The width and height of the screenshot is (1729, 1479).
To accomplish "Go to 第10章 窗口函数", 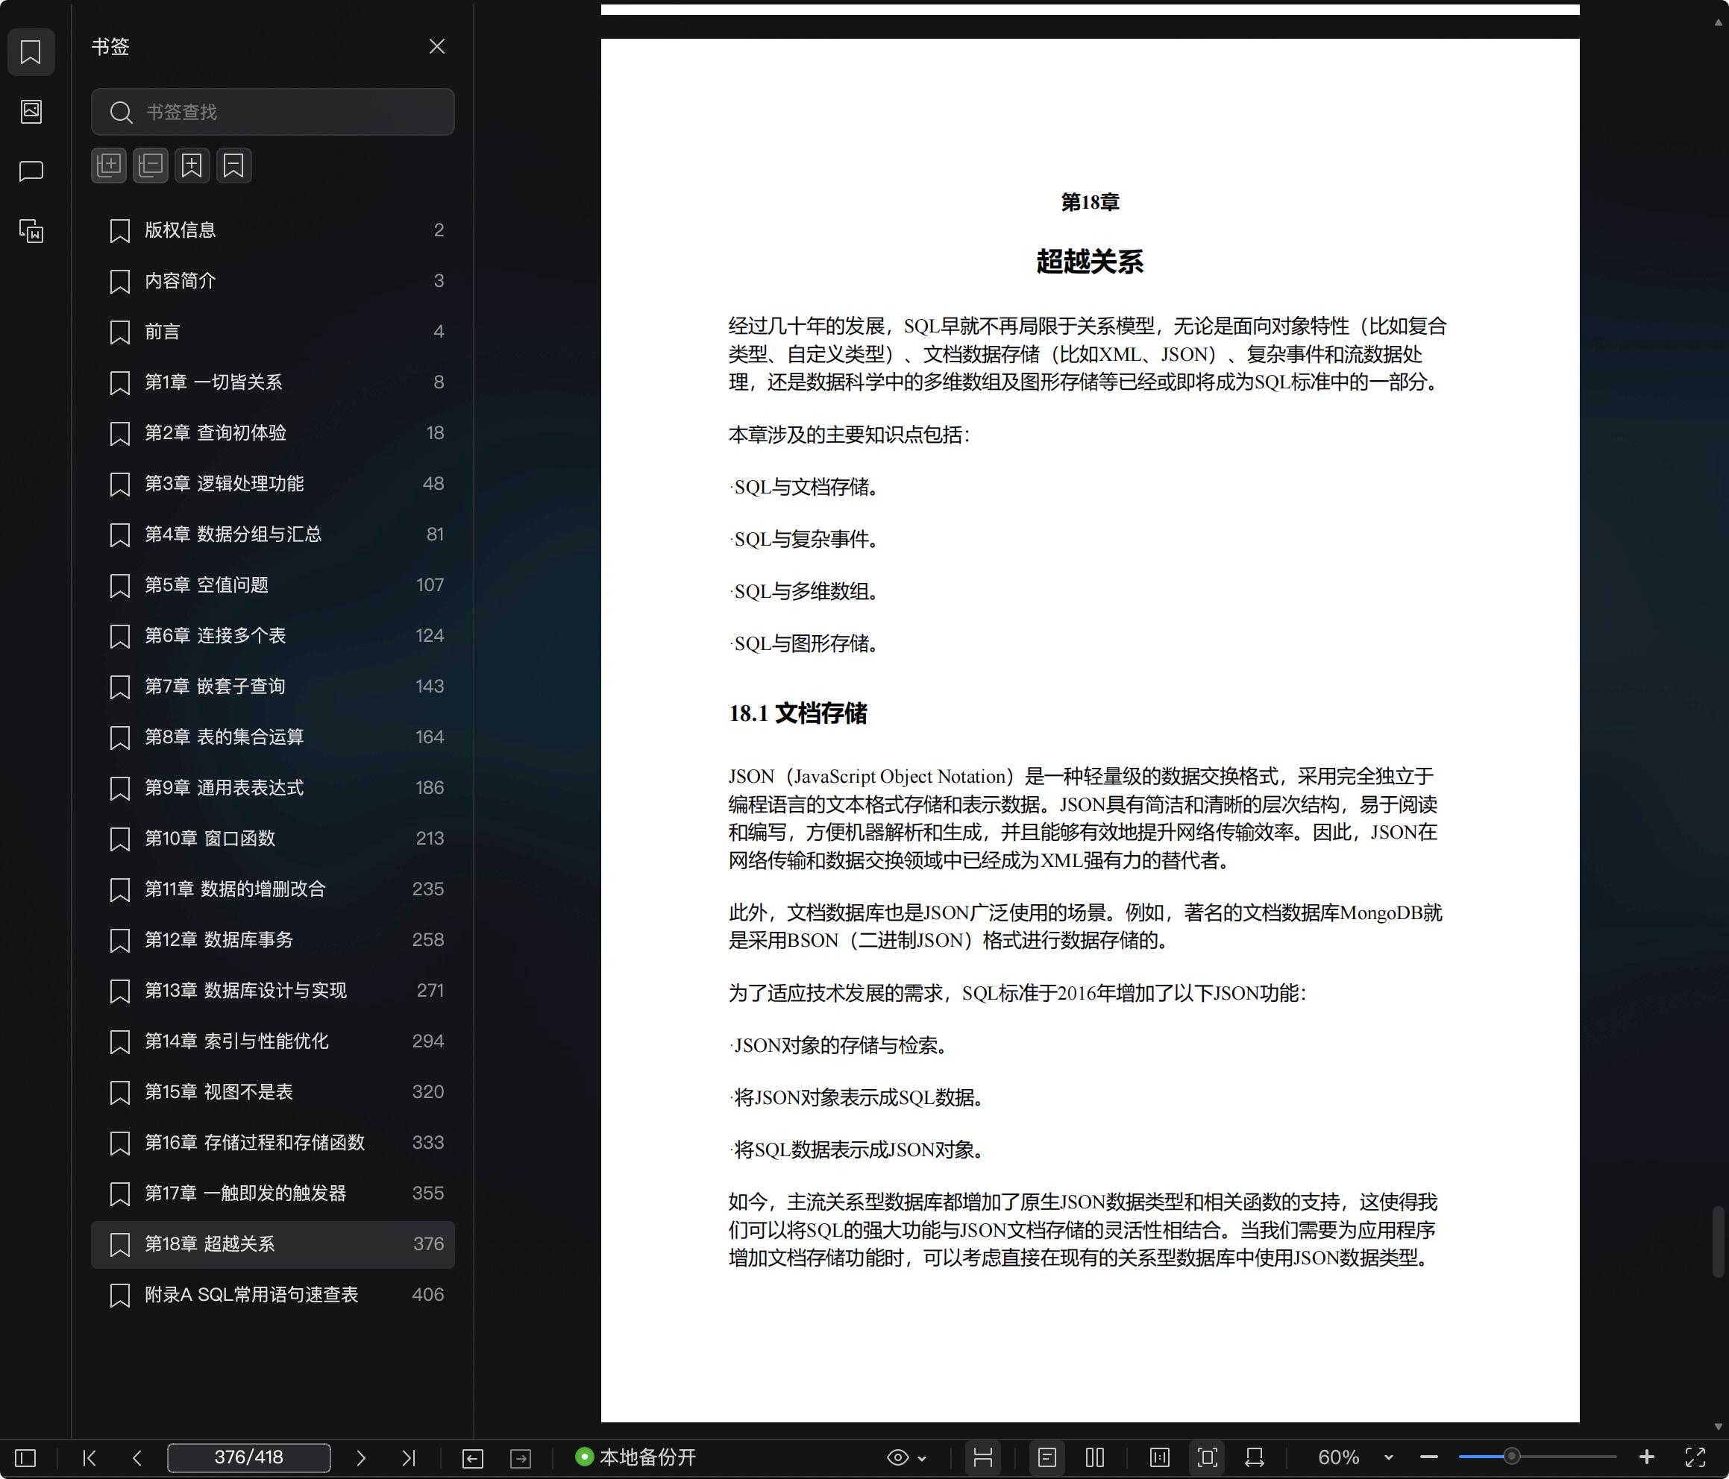I will (x=273, y=839).
